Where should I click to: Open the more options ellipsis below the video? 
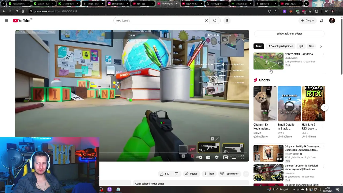tap(246, 174)
